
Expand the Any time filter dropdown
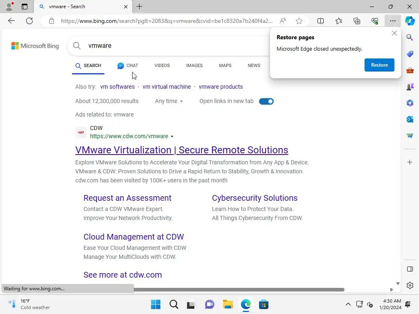coord(169,101)
